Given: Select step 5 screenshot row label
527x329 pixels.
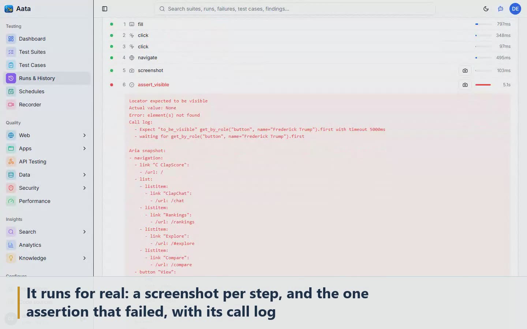Looking at the screenshot, I should coord(150,71).
